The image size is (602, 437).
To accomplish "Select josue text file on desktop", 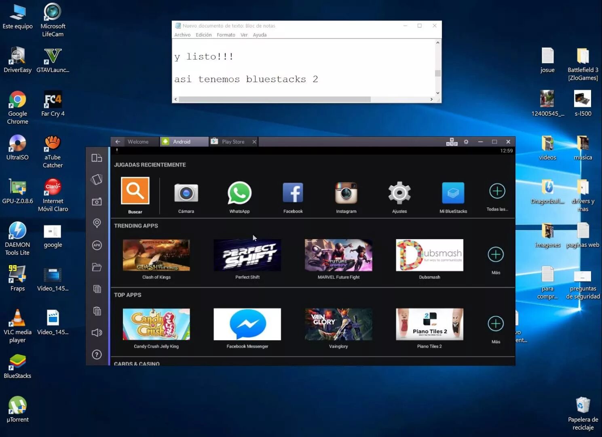I will pos(547,60).
